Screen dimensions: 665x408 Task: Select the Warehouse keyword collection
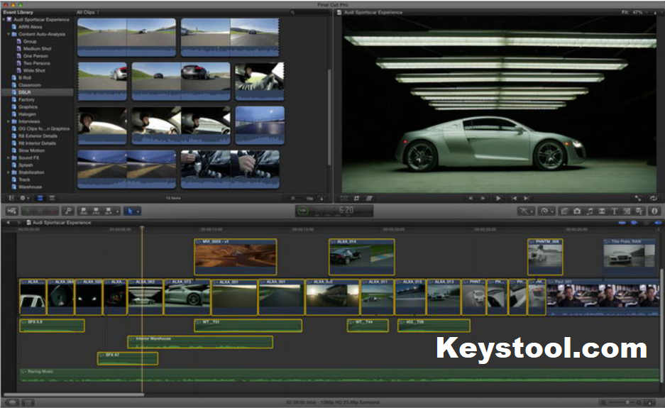point(30,187)
